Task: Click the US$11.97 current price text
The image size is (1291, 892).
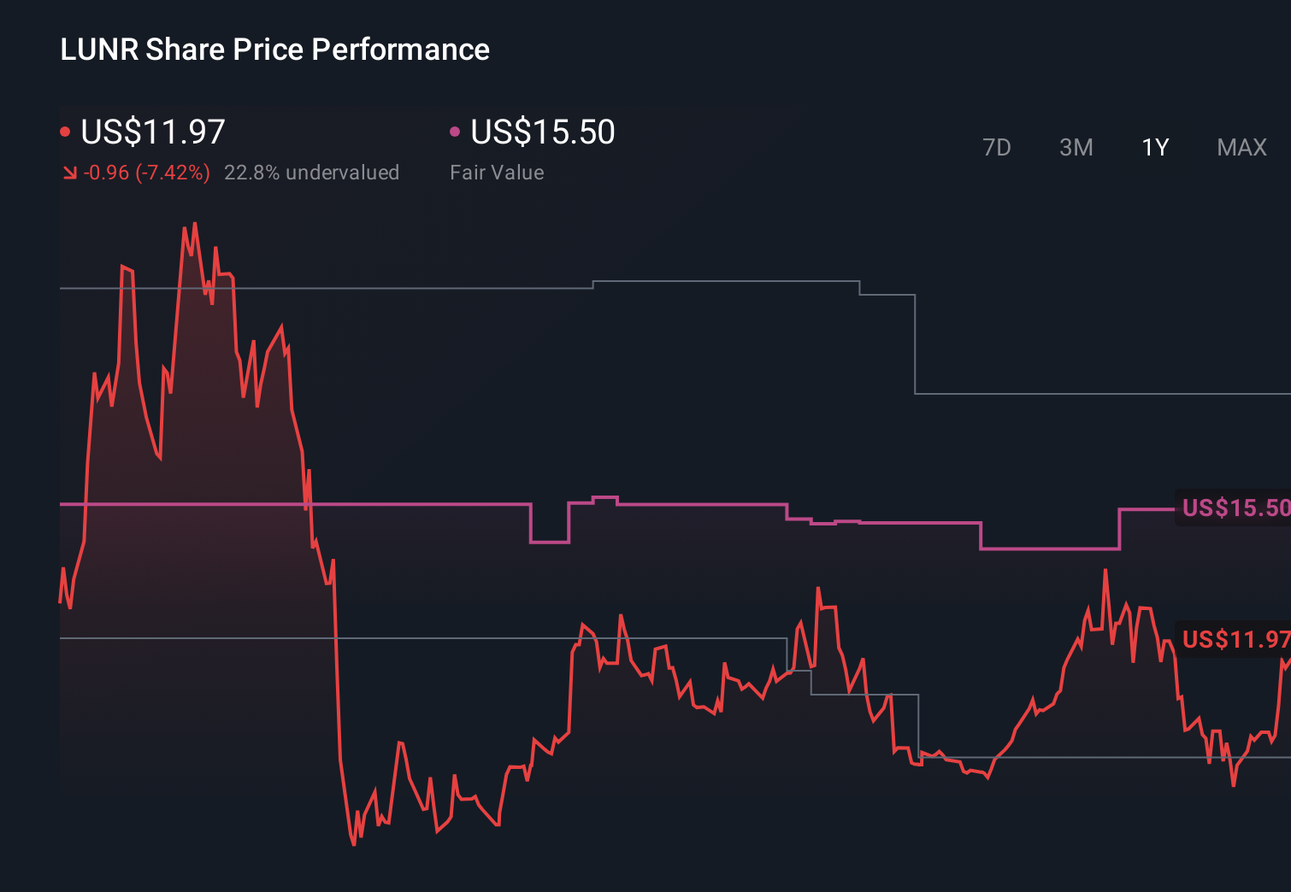Action: point(151,132)
